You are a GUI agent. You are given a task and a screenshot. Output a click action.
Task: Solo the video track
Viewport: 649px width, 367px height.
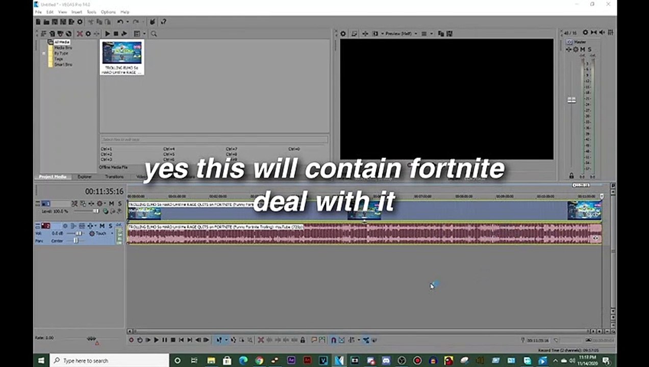(120, 204)
